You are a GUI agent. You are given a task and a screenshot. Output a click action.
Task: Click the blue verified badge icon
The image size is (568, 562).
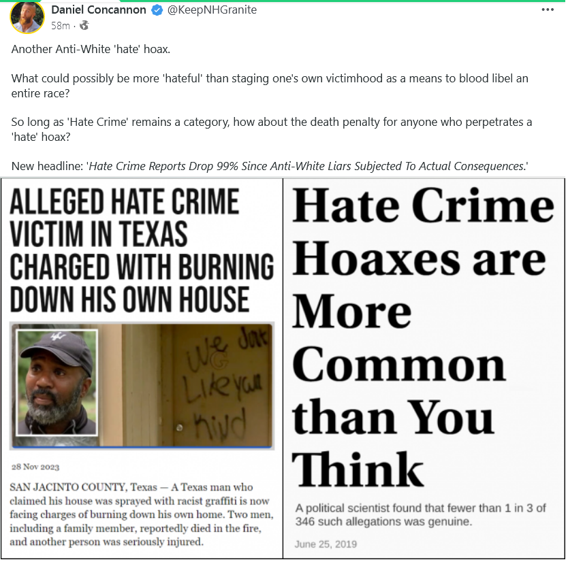157,10
